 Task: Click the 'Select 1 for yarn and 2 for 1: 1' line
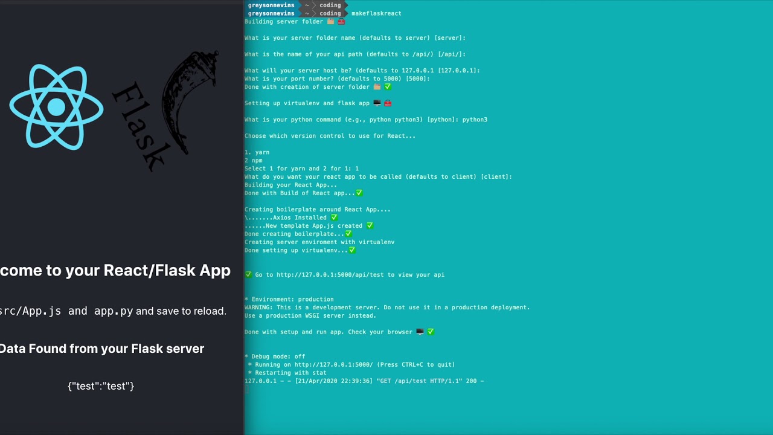(x=302, y=169)
